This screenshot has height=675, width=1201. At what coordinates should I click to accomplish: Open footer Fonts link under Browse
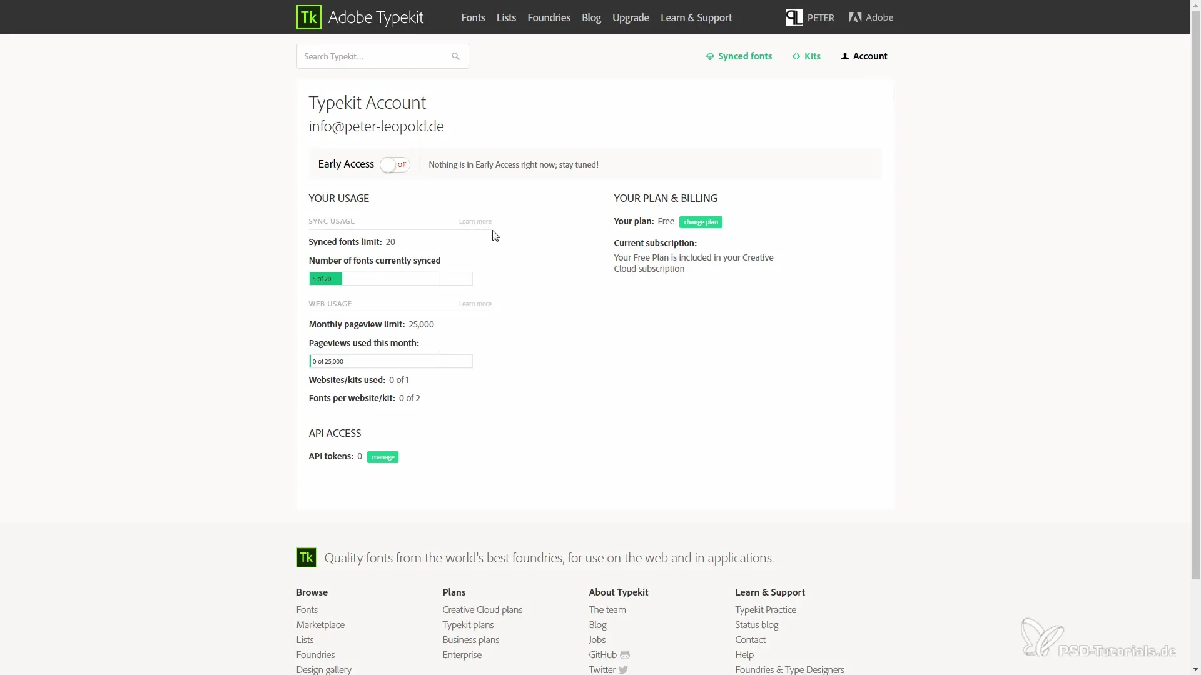click(x=307, y=610)
